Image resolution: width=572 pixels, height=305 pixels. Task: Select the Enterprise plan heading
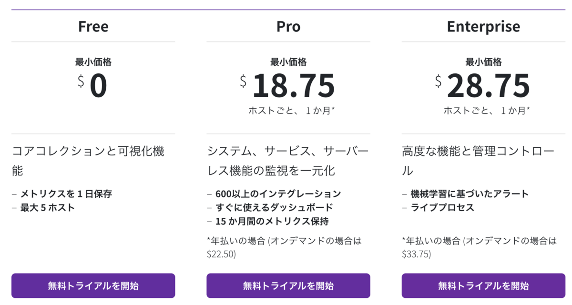(x=483, y=26)
